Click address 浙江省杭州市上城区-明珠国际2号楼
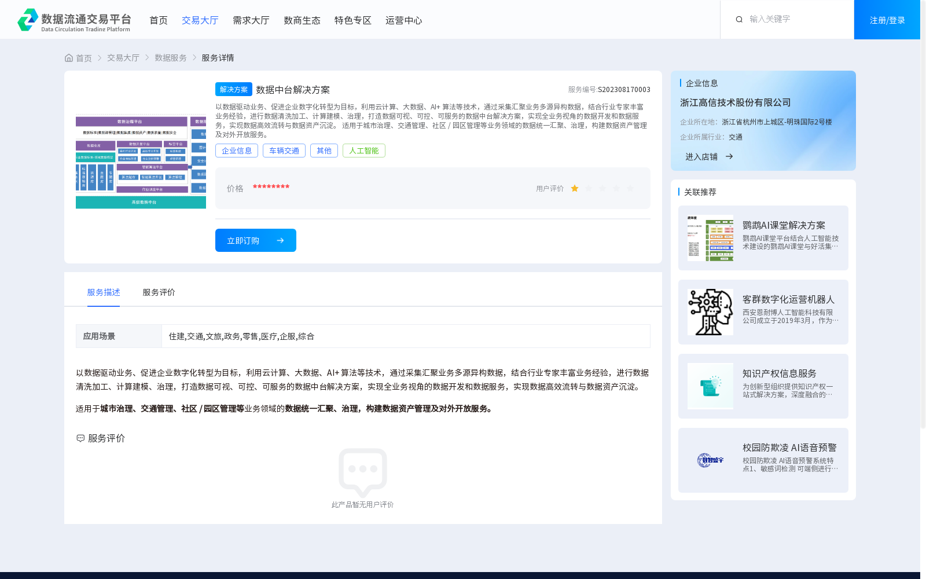 (x=777, y=122)
